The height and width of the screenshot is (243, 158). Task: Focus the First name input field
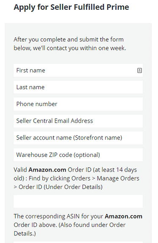(x=78, y=70)
